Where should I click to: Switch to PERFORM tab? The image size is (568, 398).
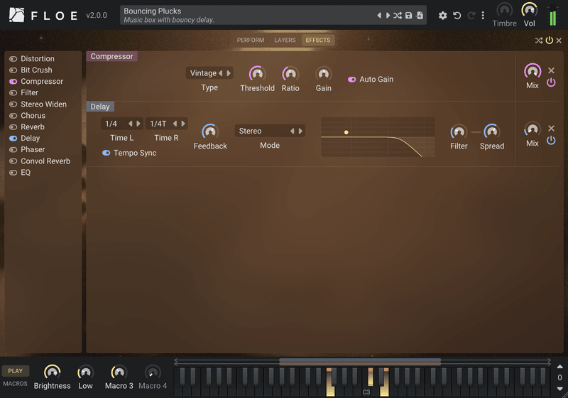click(x=251, y=41)
